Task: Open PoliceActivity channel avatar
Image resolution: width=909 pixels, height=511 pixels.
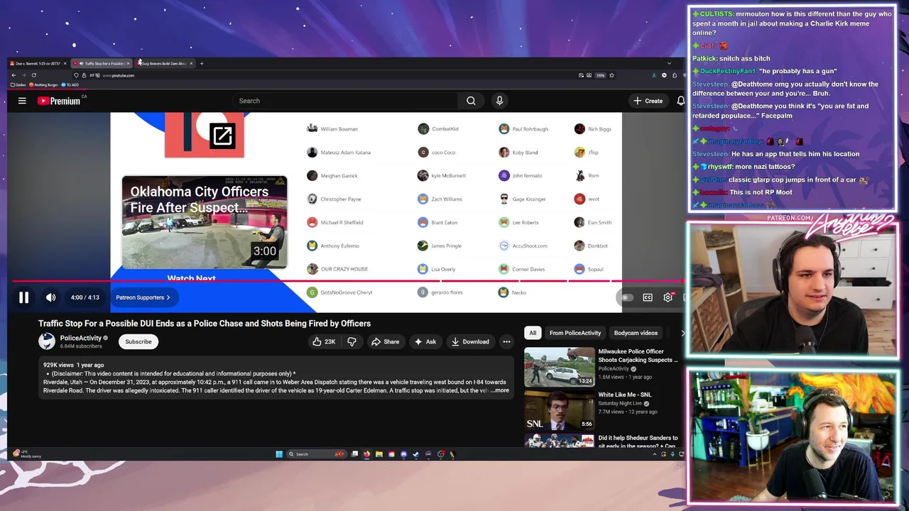Action: tap(47, 341)
